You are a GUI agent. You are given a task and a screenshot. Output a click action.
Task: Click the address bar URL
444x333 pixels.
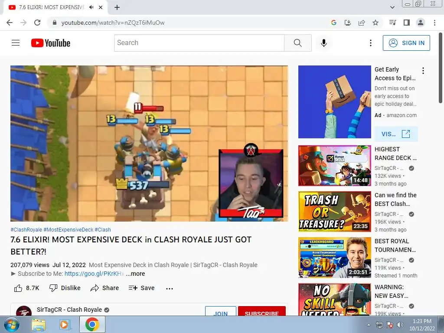113,23
